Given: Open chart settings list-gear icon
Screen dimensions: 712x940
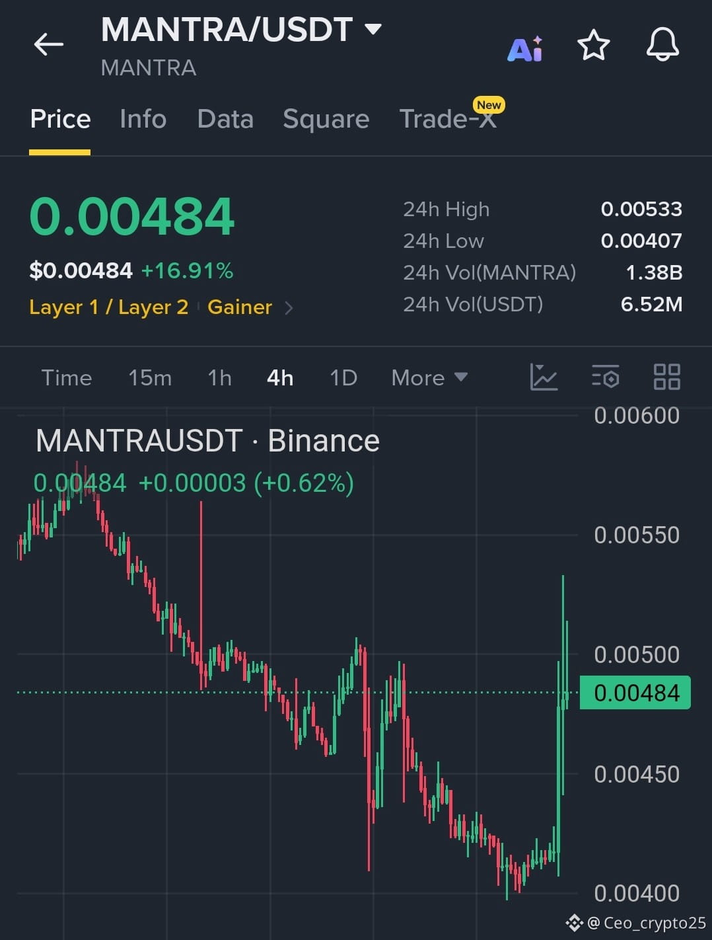Looking at the screenshot, I should coord(605,377).
